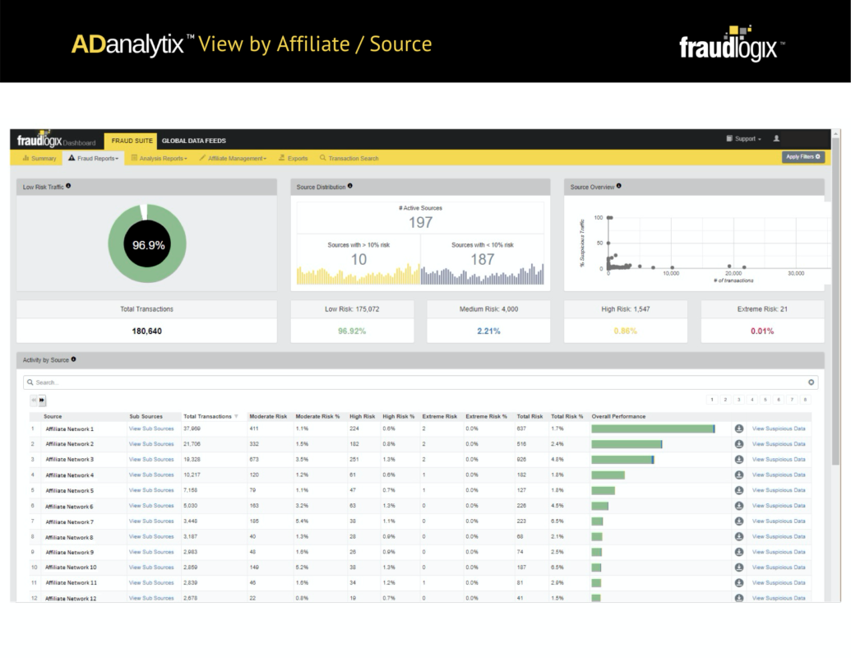View Sub Sources for Affiliate Network 6
Viewport: 851px width, 658px height.
(151, 506)
